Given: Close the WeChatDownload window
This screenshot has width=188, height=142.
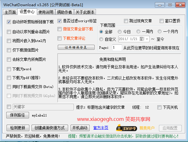Looking at the screenshot, I should (x=180, y=5).
